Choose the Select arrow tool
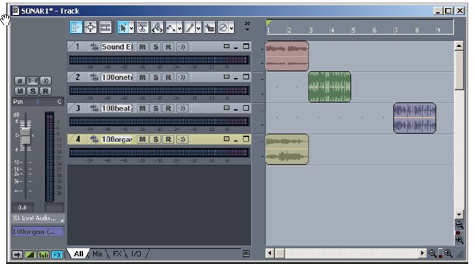The image size is (475, 272). pos(122,28)
